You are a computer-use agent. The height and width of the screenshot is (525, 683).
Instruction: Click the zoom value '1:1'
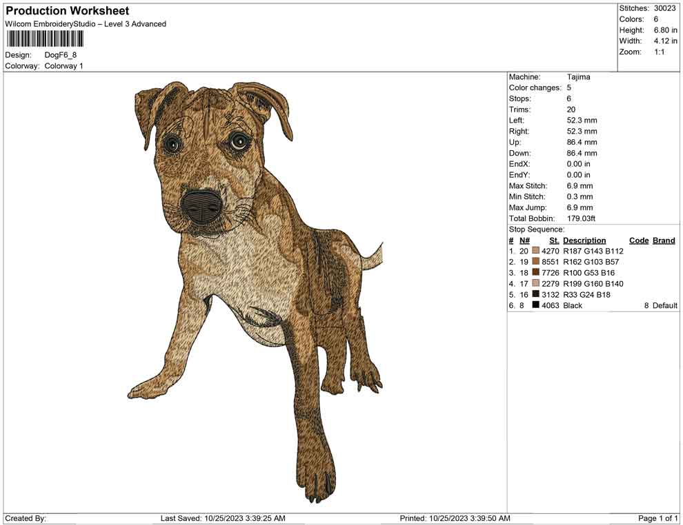coord(659,52)
